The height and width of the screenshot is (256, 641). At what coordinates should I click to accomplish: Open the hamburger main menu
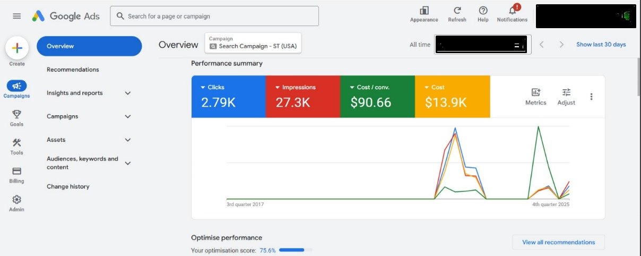pyautogui.click(x=17, y=16)
